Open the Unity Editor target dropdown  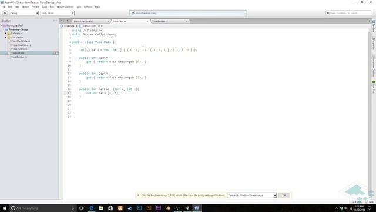click(x=58, y=13)
